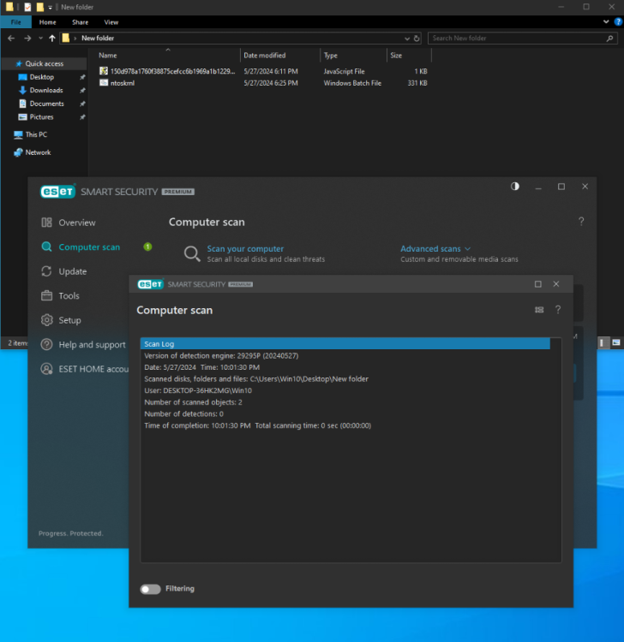Click the User DESKTOP-36HK2MG log line
The height and width of the screenshot is (642, 624).
coord(198,390)
